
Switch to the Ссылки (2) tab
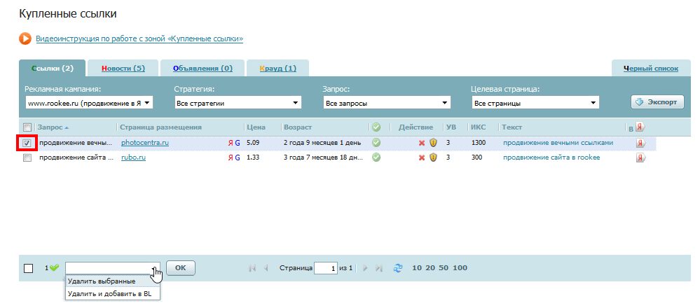pyautogui.click(x=53, y=68)
